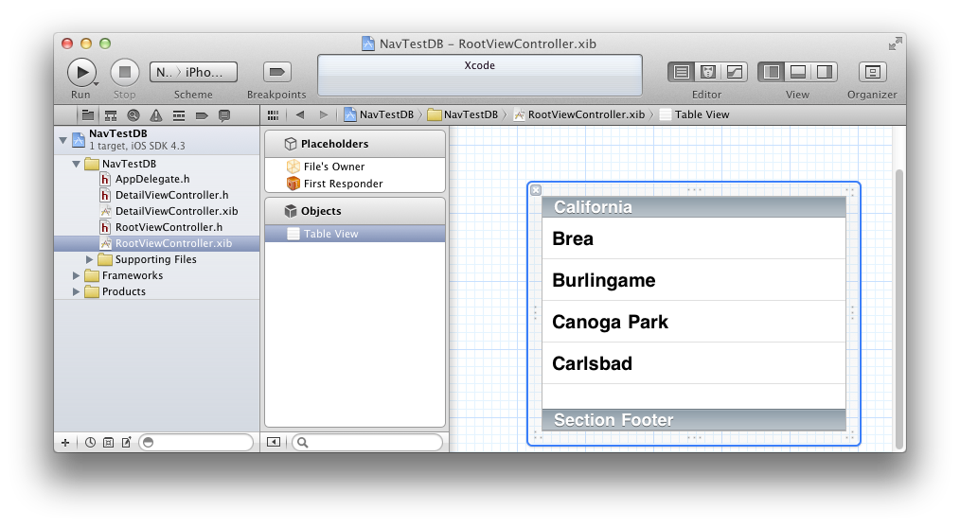Image resolution: width=960 pixels, height=527 pixels.
Task: Select the Frameworks folder row
Action: tap(157, 275)
